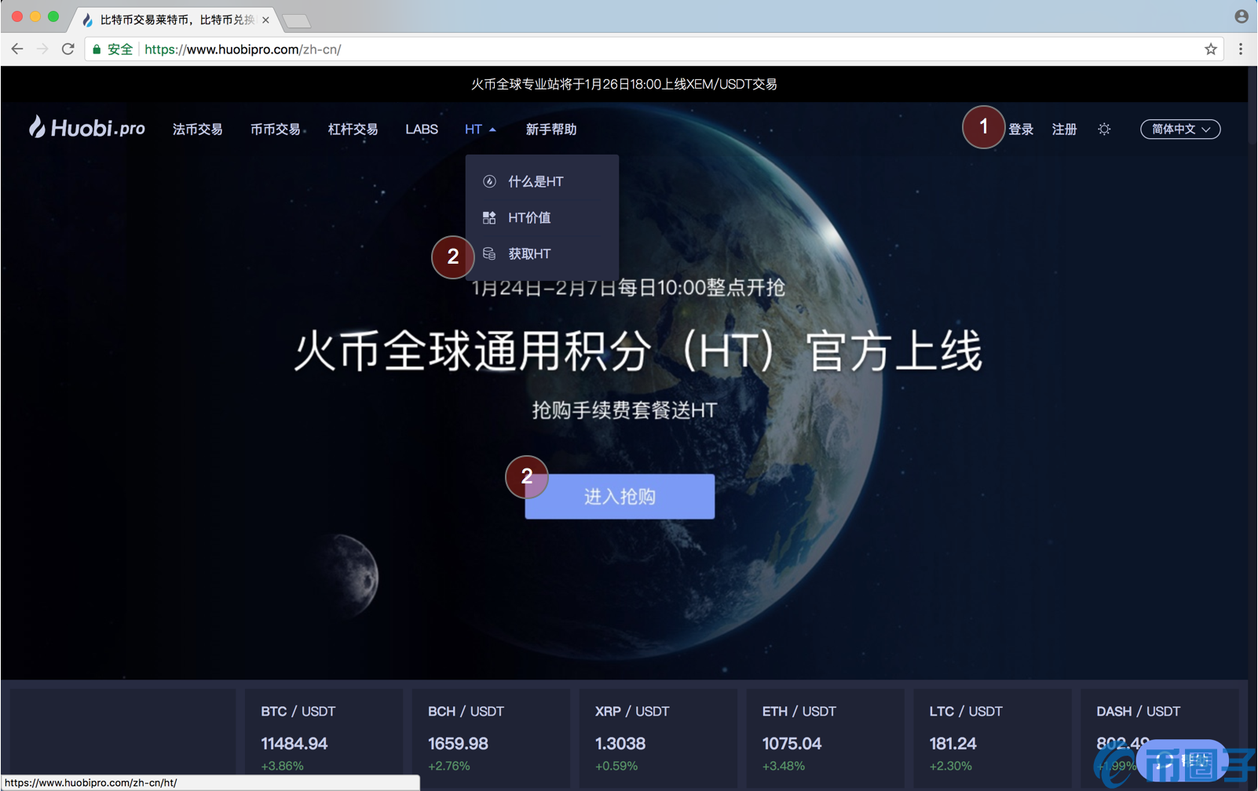1258x791 pixels.
Task: Click the HT价值 grid icon
Action: click(489, 217)
